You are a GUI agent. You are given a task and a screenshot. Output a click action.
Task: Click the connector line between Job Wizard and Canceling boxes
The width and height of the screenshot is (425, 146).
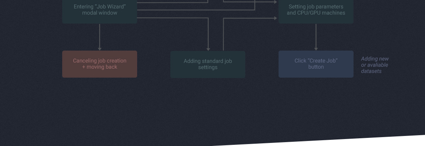pos(99,36)
